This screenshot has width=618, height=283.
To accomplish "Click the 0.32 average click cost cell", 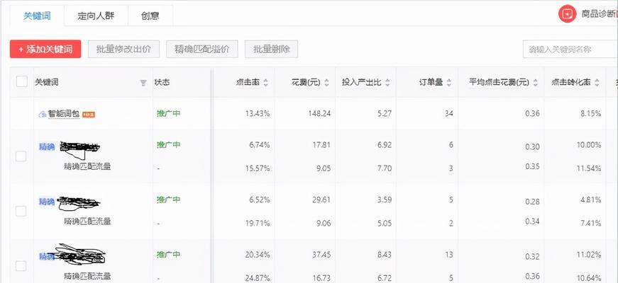I will point(532,257).
